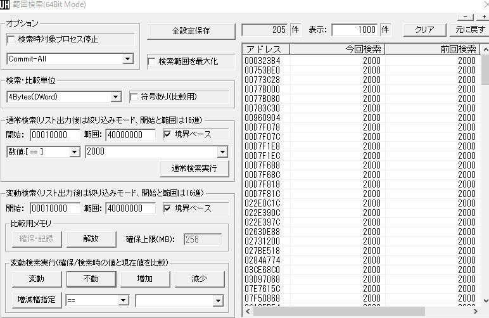The height and width of the screenshot is (318, 489).
Task: Expand the search value 2000 combo box
Action: pos(222,152)
